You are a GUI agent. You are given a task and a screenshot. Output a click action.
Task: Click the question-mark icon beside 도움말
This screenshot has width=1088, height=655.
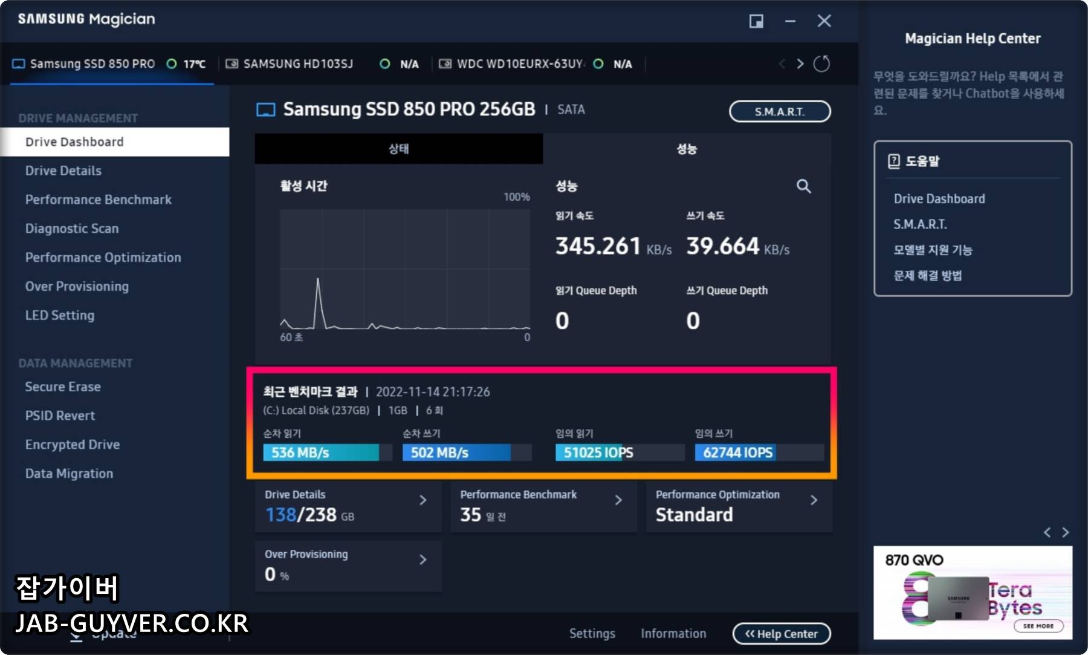point(893,161)
